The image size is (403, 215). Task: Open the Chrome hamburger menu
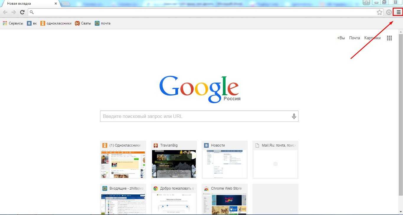[x=399, y=12]
